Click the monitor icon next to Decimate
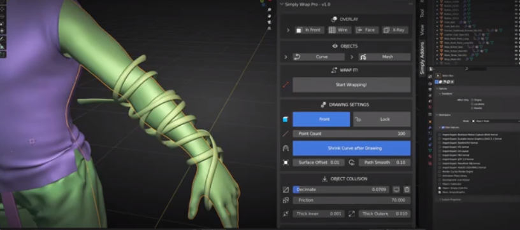The image size is (520, 230). pyautogui.click(x=396, y=190)
